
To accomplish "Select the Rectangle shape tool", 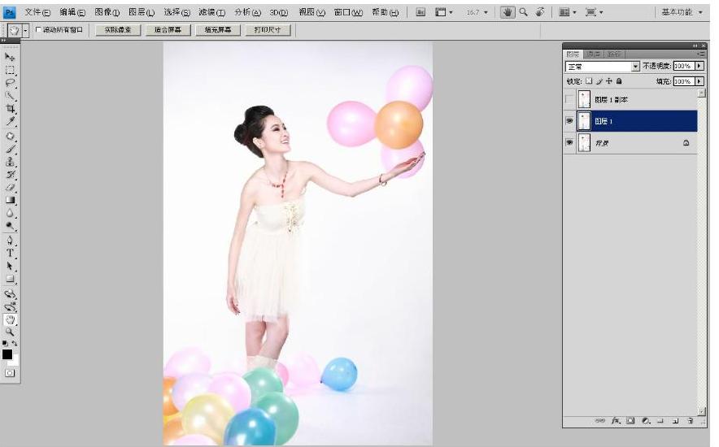I will pyautogui.click(x=10, y=279).
